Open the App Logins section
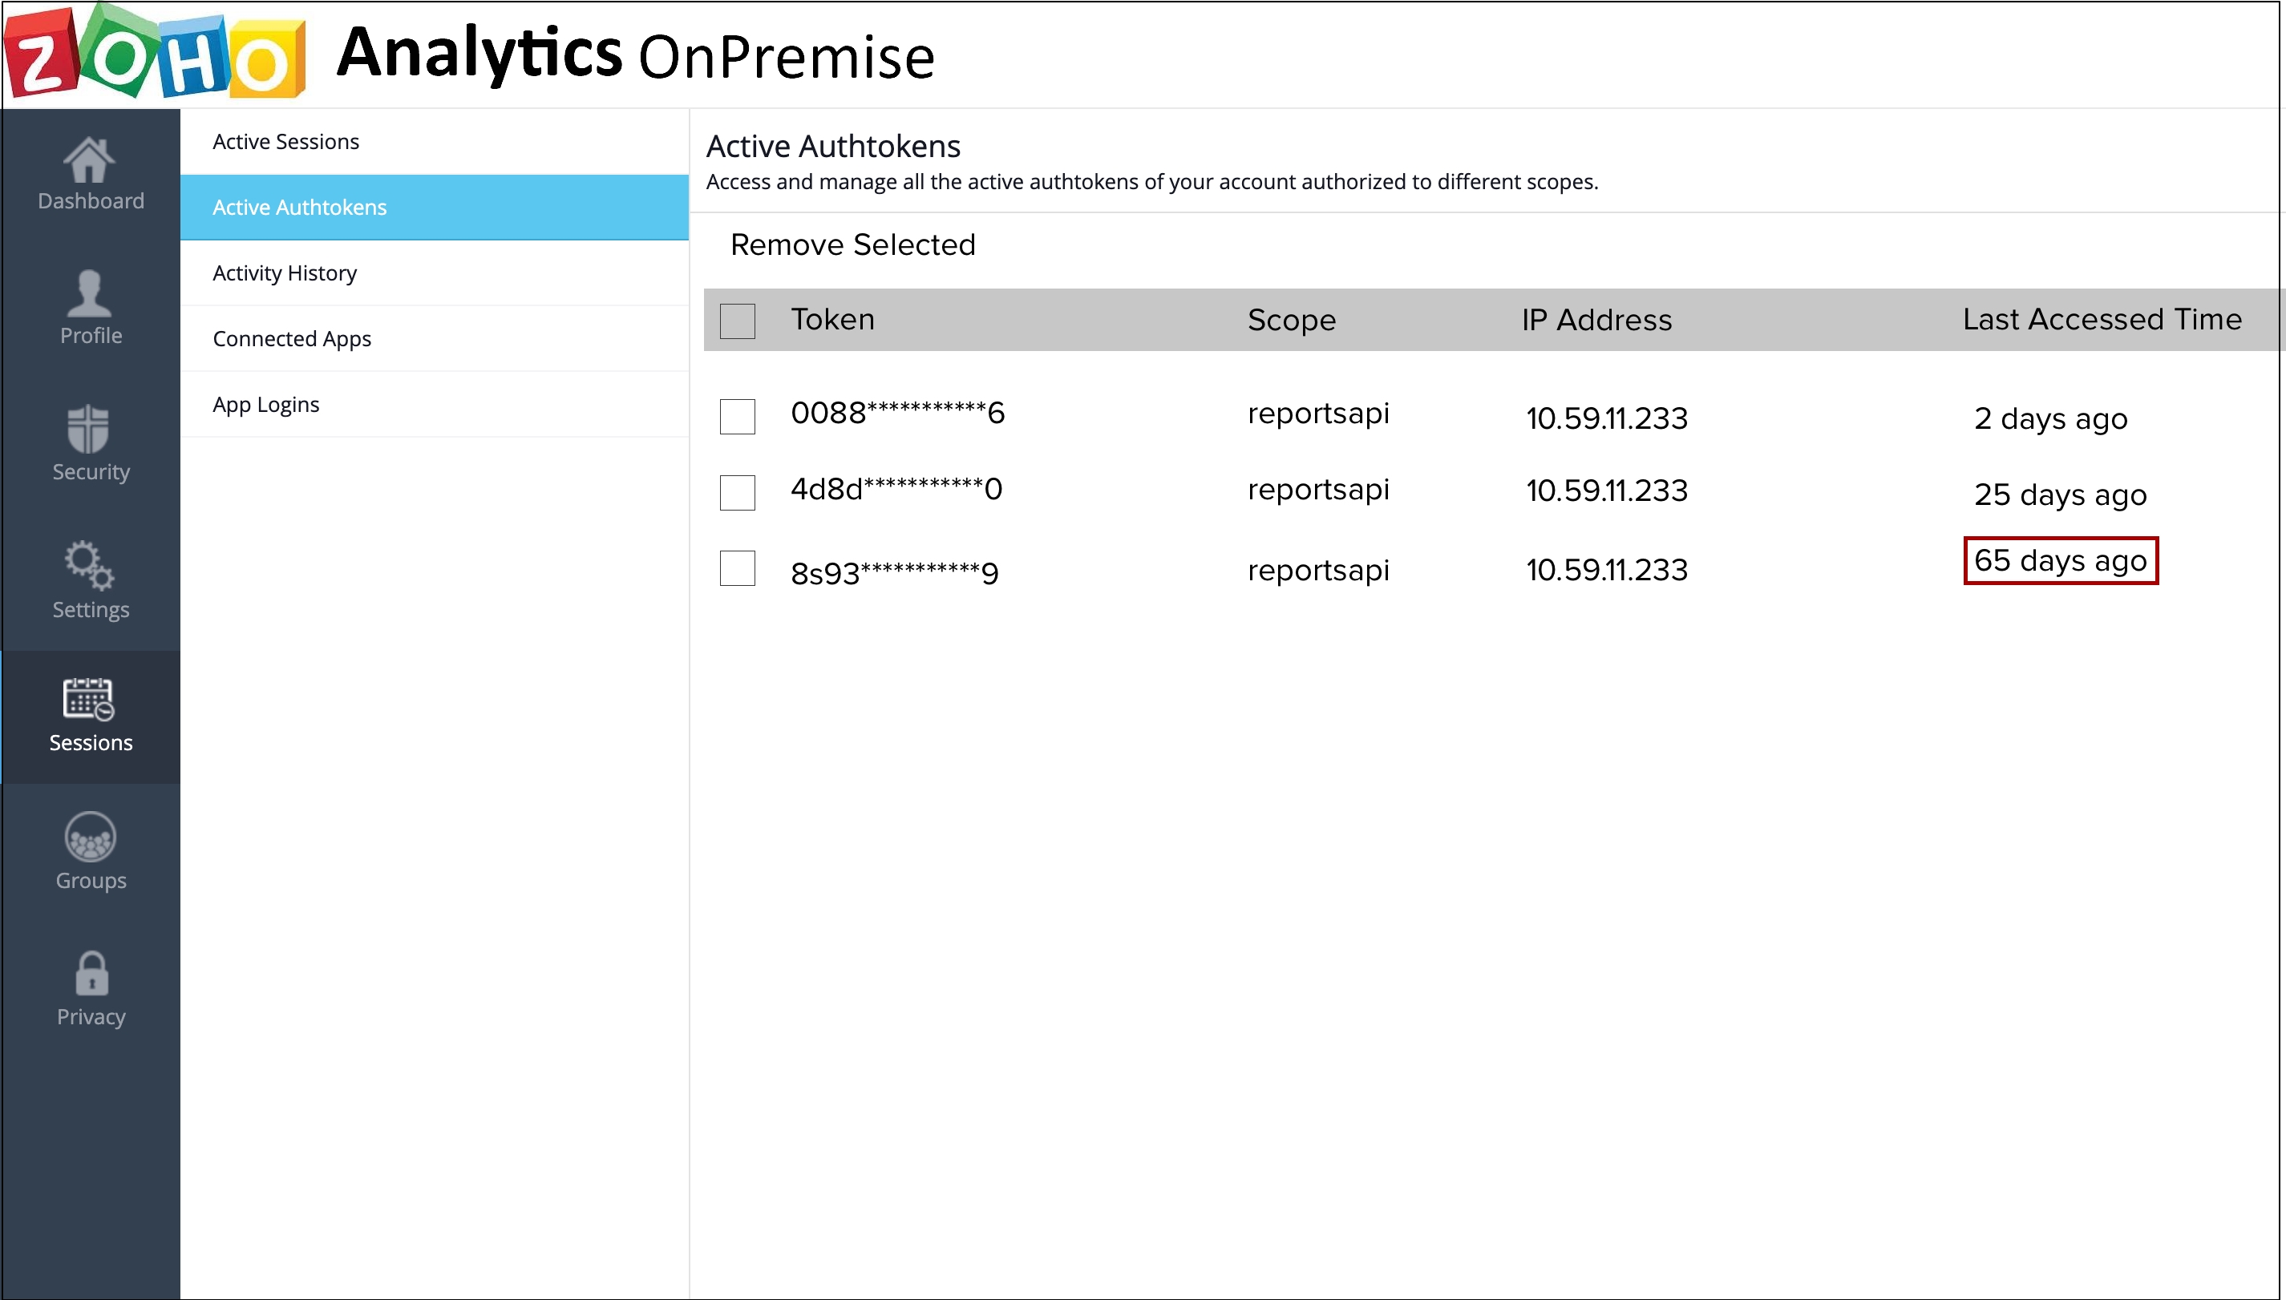Viewport: 2286px width, 1300px height. pyautogui.click(x=265, y=405)
